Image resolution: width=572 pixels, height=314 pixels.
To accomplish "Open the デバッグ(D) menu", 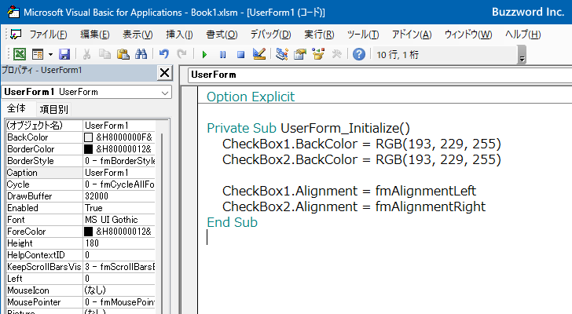I will [x=270, y=35].
